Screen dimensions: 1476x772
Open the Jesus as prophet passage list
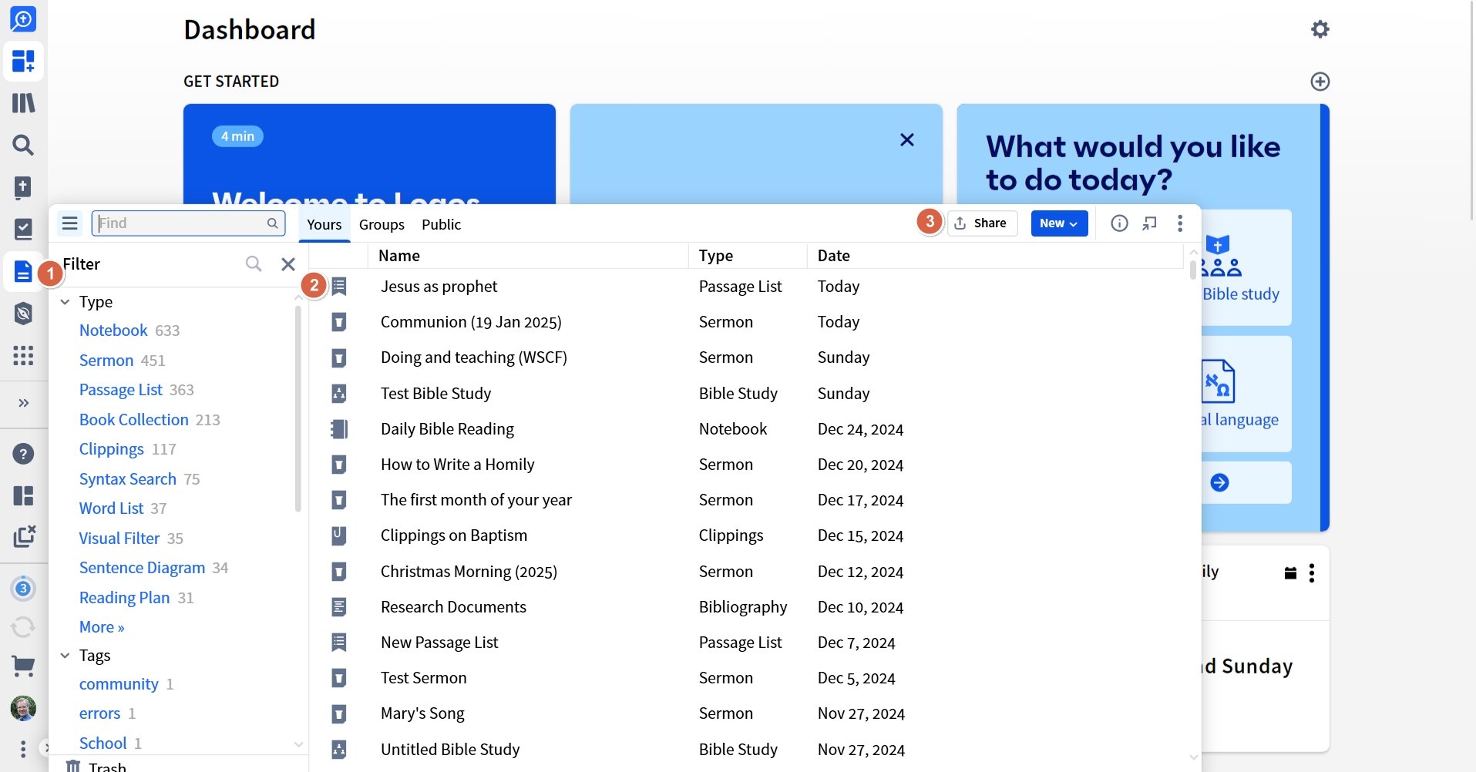point(439,287)
